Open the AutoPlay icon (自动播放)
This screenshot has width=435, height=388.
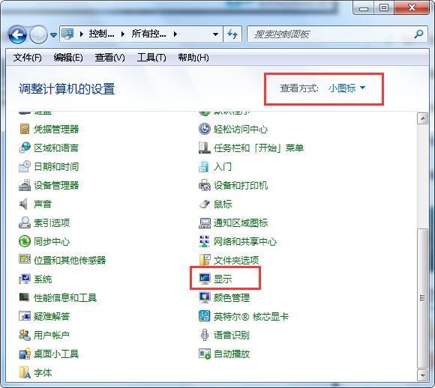[x=205, y=354]
